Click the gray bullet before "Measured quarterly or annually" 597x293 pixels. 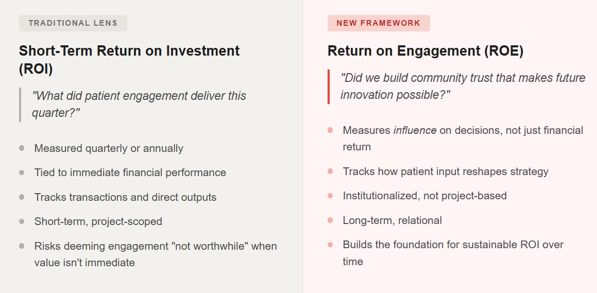(22, 148)
